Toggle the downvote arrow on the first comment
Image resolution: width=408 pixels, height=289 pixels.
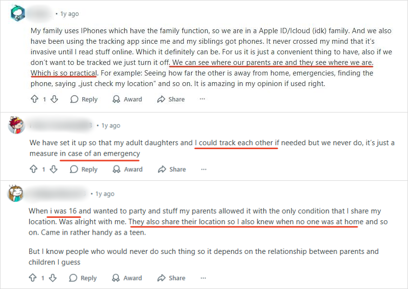[x=53, y=99]
